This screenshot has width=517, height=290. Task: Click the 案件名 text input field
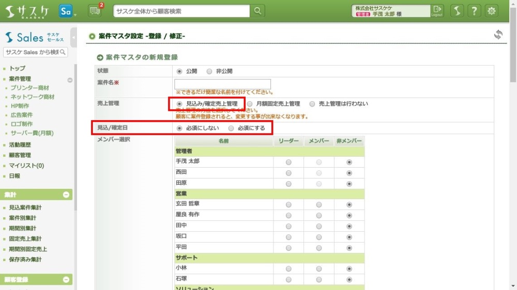[222, 84]
